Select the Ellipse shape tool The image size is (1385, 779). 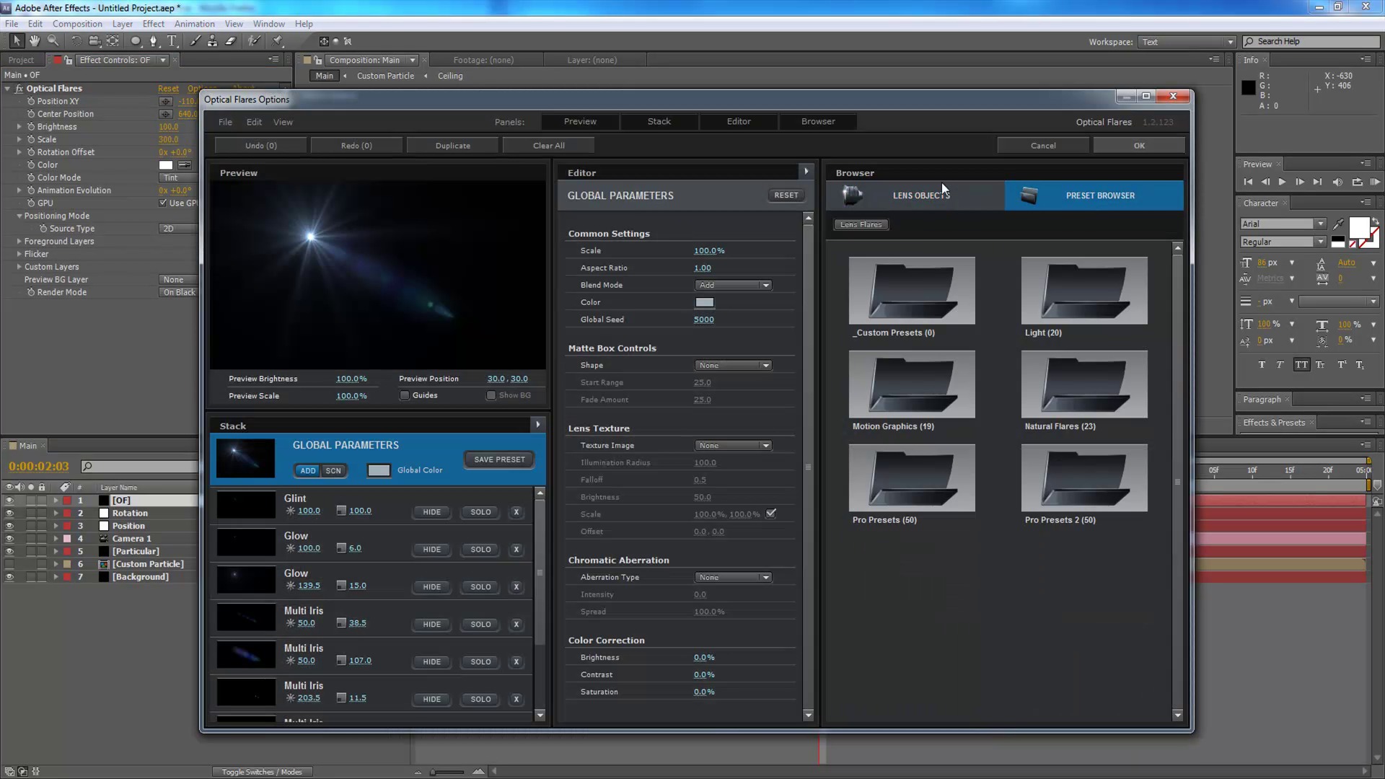coord(135,41)
